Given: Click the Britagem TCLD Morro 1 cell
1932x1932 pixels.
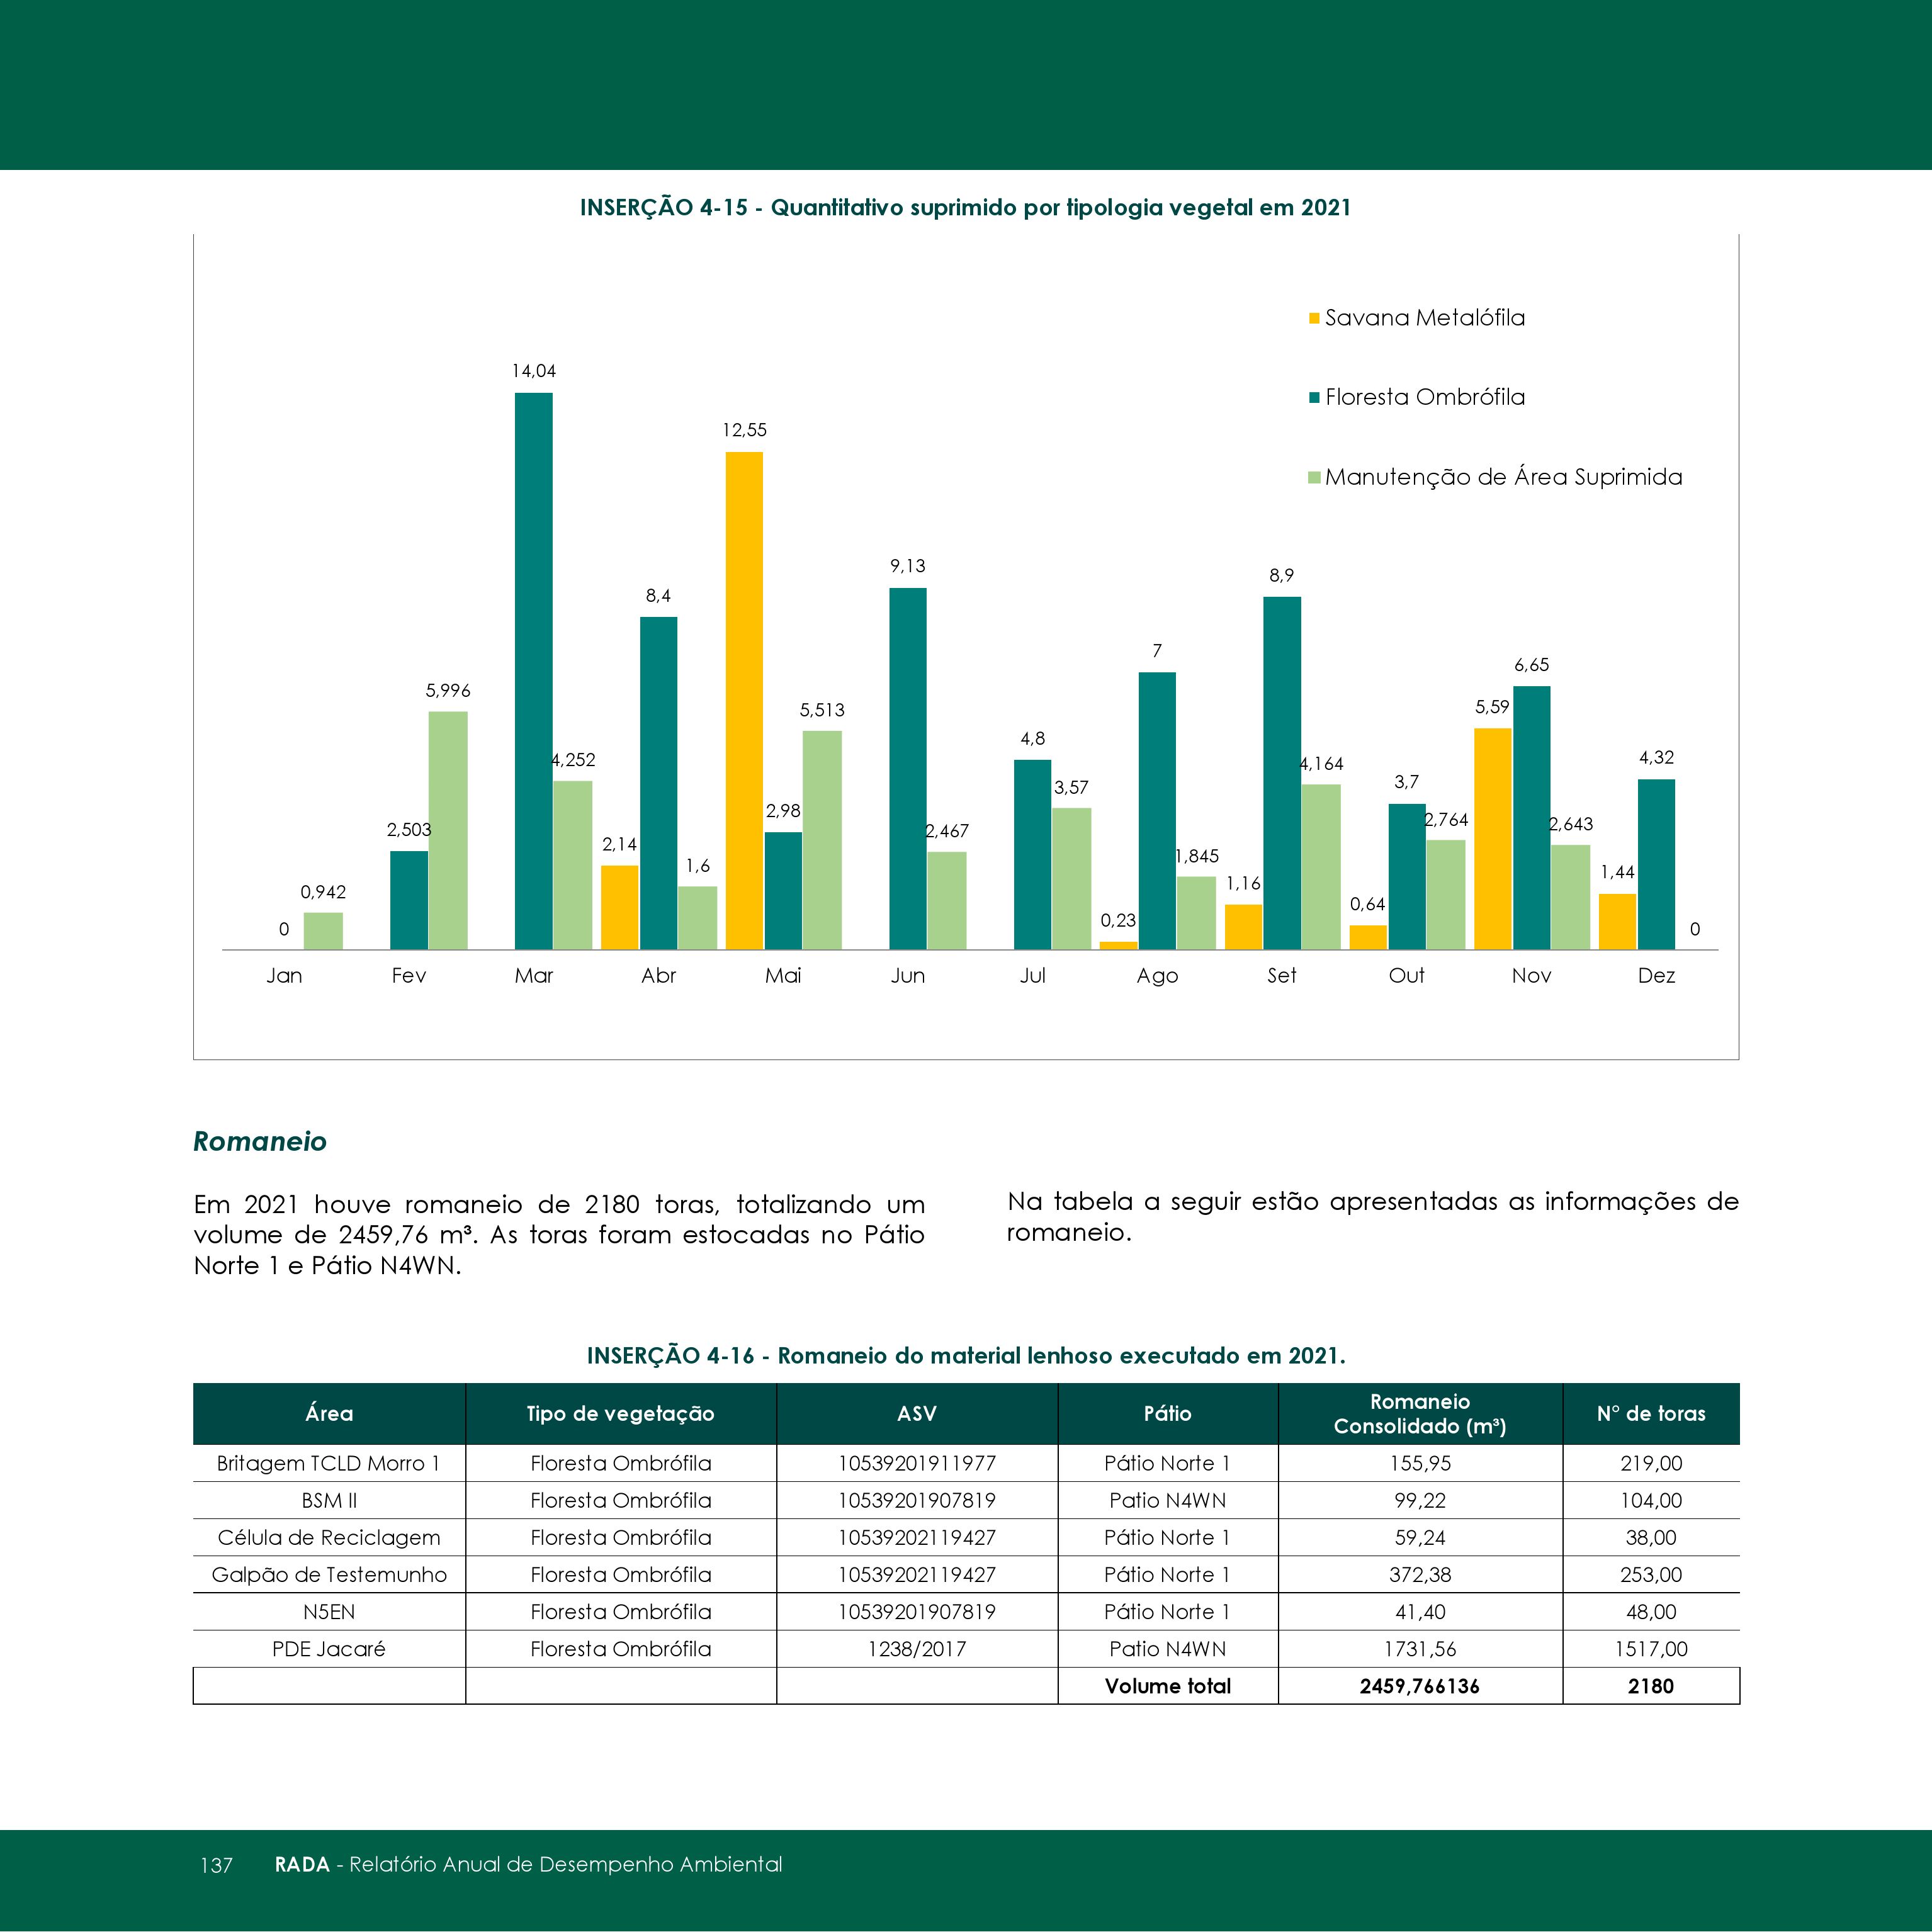Looking at the screenshot, I should coord(329,1463).
